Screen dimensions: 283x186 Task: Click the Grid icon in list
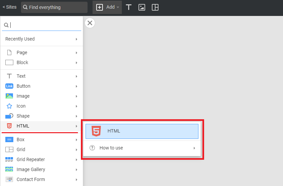pyautogui.click(x=9, y=149)
